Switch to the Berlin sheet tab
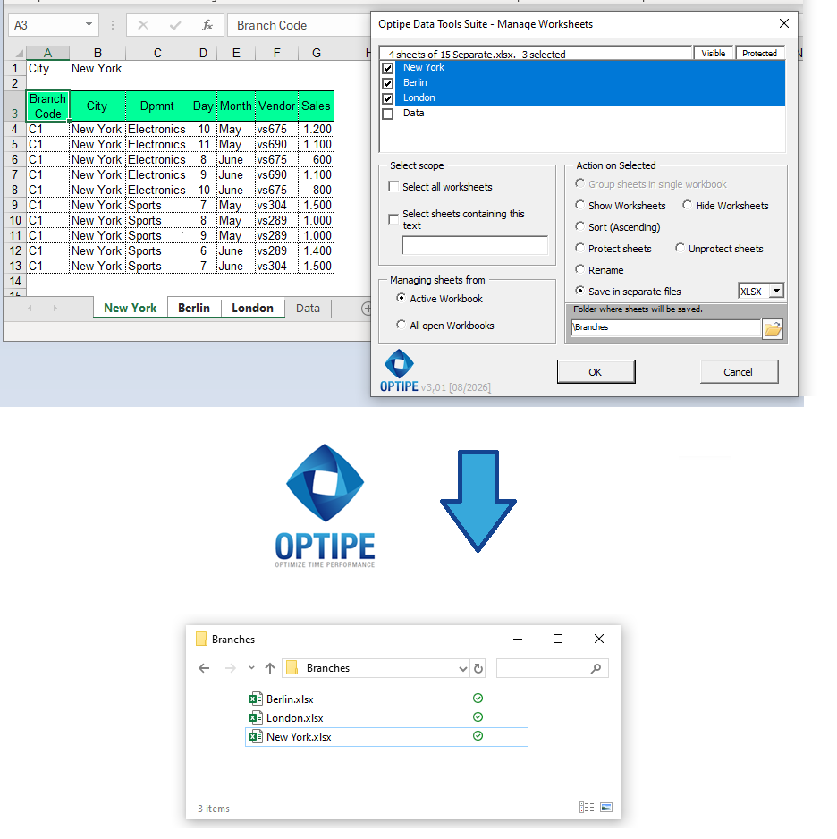The image size is (837, 839). tap(194, 308)
